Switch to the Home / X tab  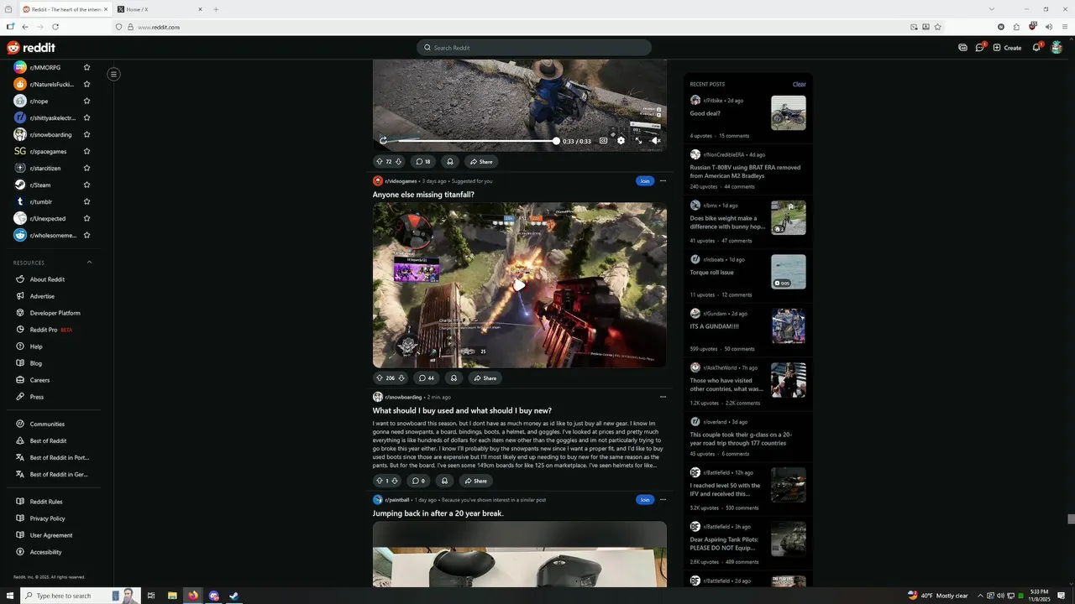159,9
